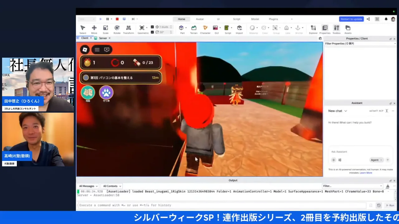Activate the Scale tool
The height and width of the screenshot is (224, 399).
tap(106, 29)
